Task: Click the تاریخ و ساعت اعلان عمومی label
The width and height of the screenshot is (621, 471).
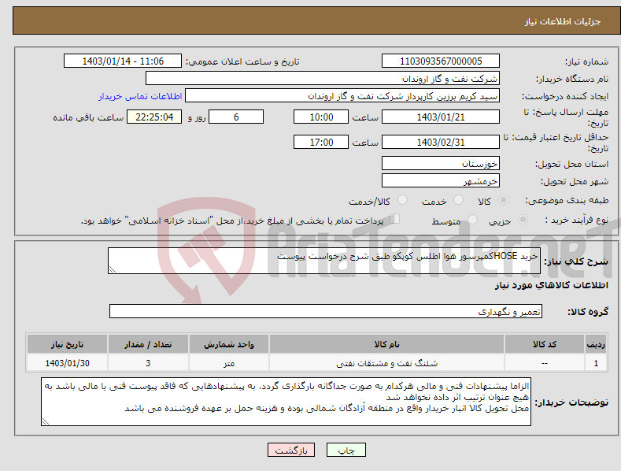Action: [x=242, y=62]
